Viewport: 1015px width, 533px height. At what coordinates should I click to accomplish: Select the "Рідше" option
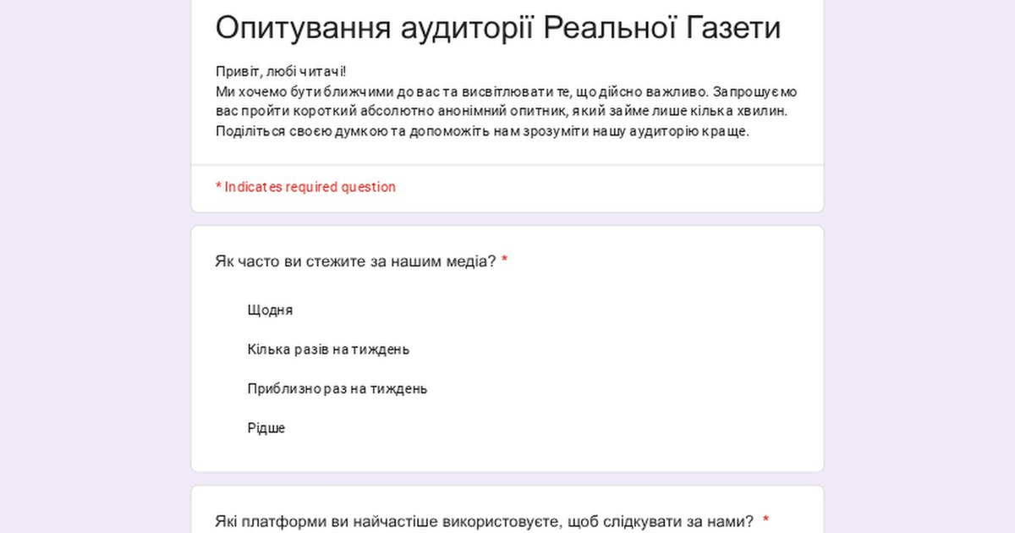point(266,428)
